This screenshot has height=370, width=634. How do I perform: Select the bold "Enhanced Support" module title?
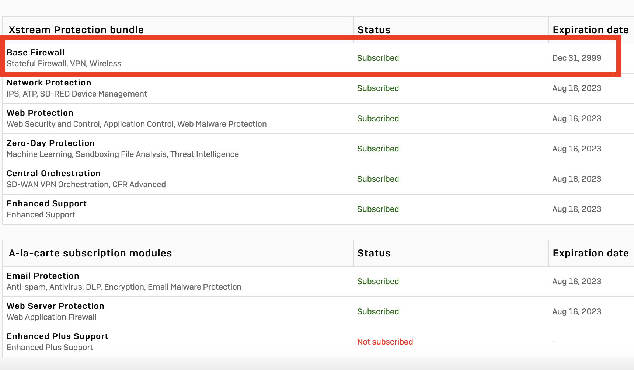(x=47, y=203)
